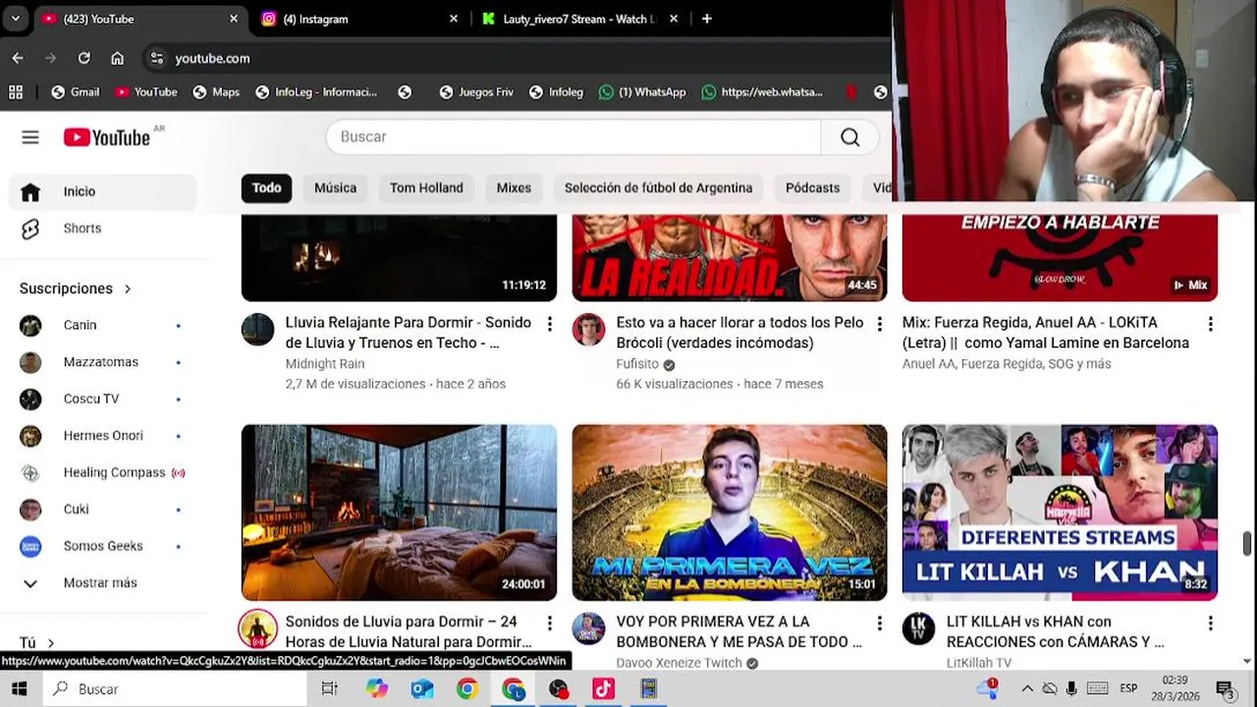
Task: Click the YouTube logo
Action: click(x=107, y=137)
